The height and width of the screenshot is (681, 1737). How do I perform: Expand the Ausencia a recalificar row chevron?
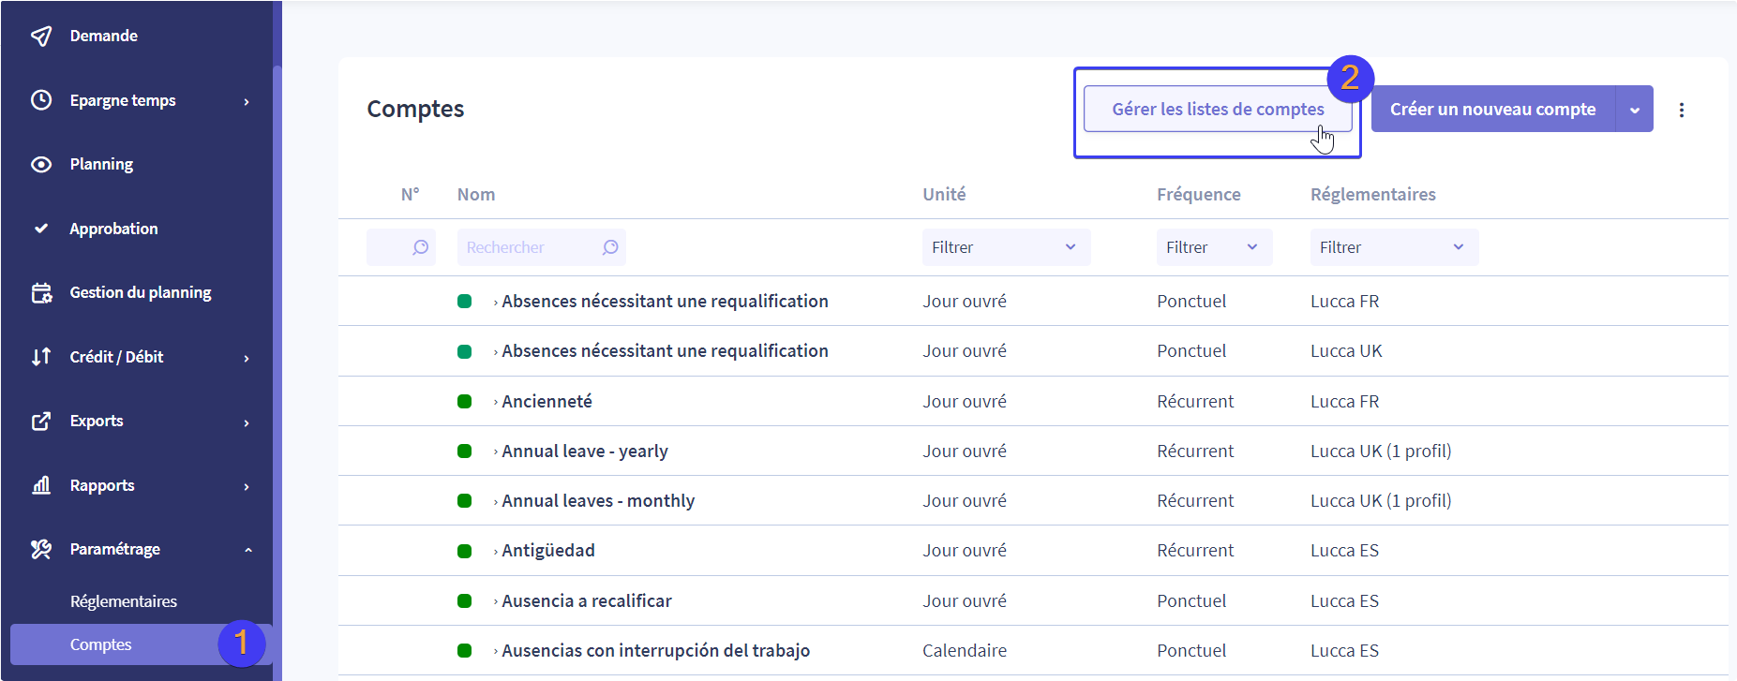click(x=495, y=602)
